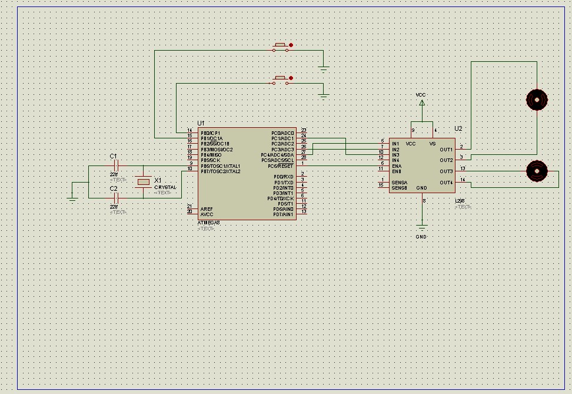Screen dimensions: 572x394
Task: Click the PC6/RESET pin label
Action: coord(281,165)
